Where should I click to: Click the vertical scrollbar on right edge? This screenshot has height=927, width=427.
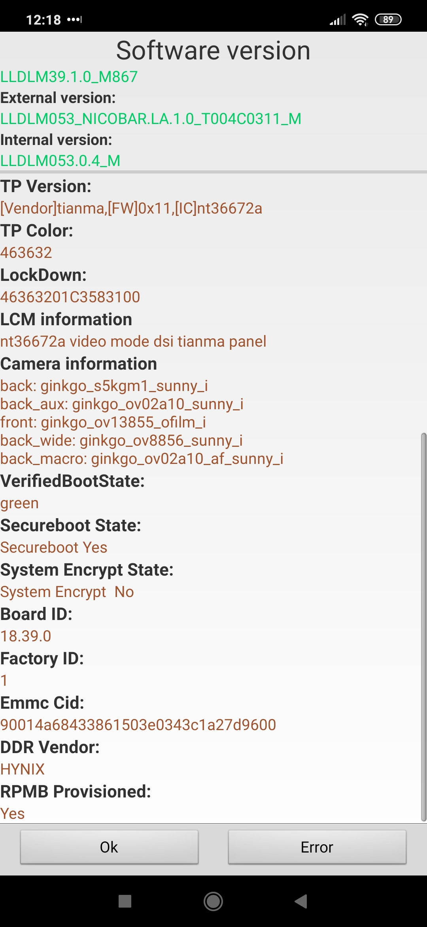[x=423, y=626]
